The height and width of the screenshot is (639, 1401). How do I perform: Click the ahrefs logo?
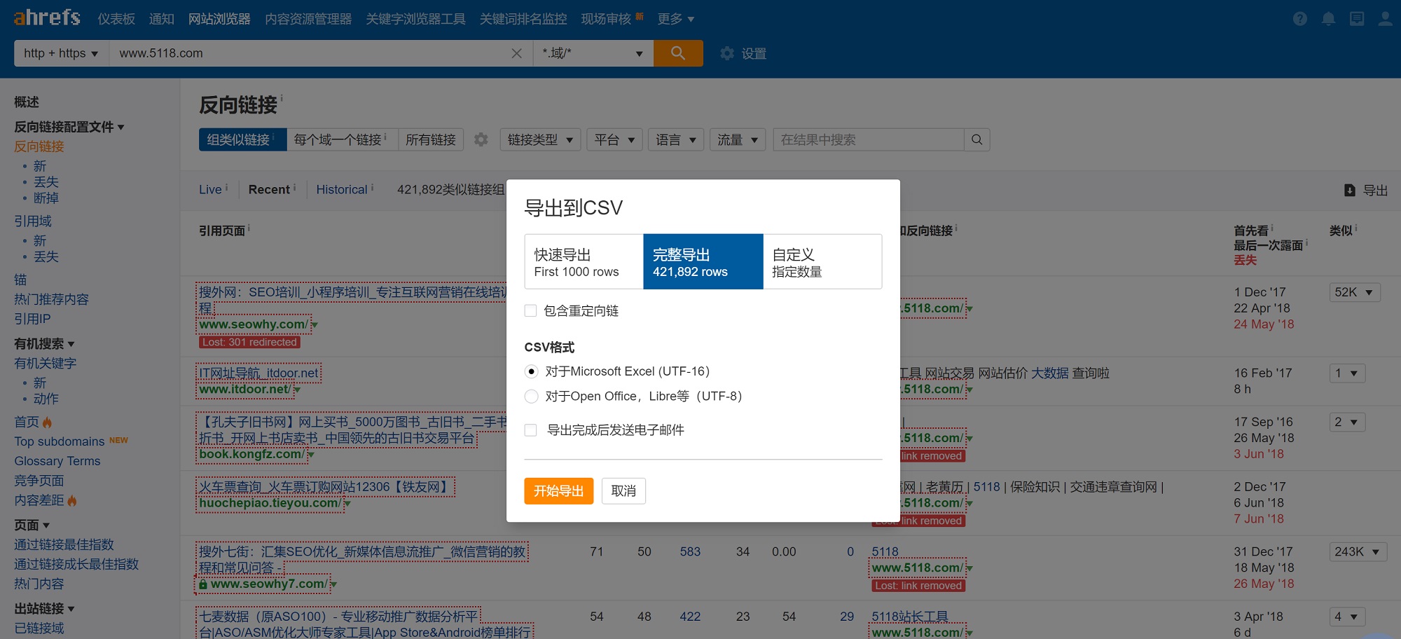[x=47, y=18]
